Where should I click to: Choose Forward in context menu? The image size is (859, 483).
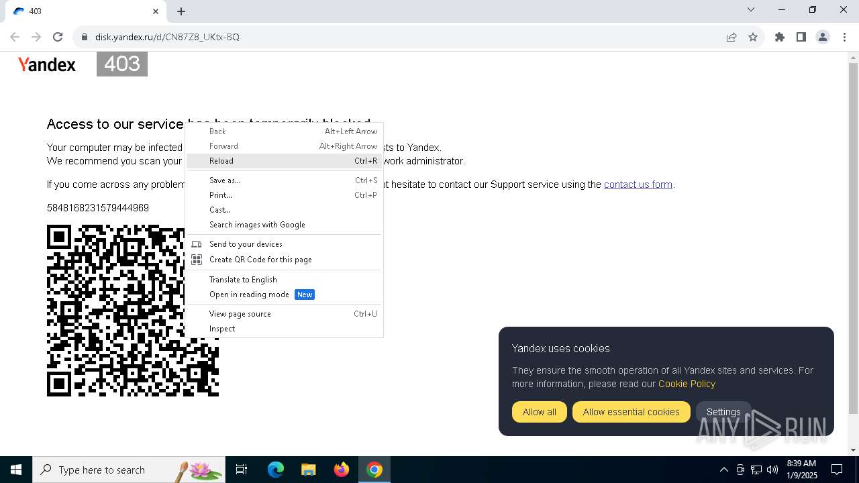[x=284, y=146]
